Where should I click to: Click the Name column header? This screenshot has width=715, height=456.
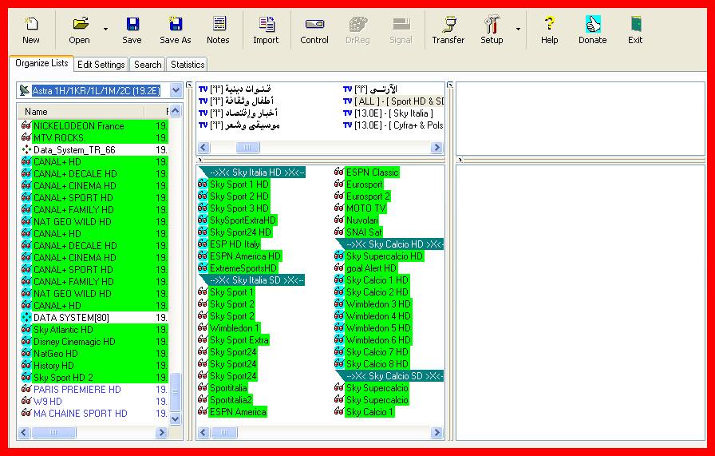click(x=81, y=111)
